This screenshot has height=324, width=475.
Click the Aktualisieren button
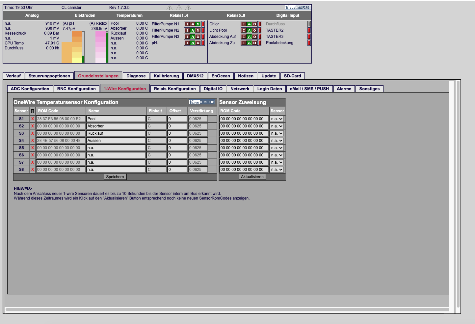coord(252,177)
